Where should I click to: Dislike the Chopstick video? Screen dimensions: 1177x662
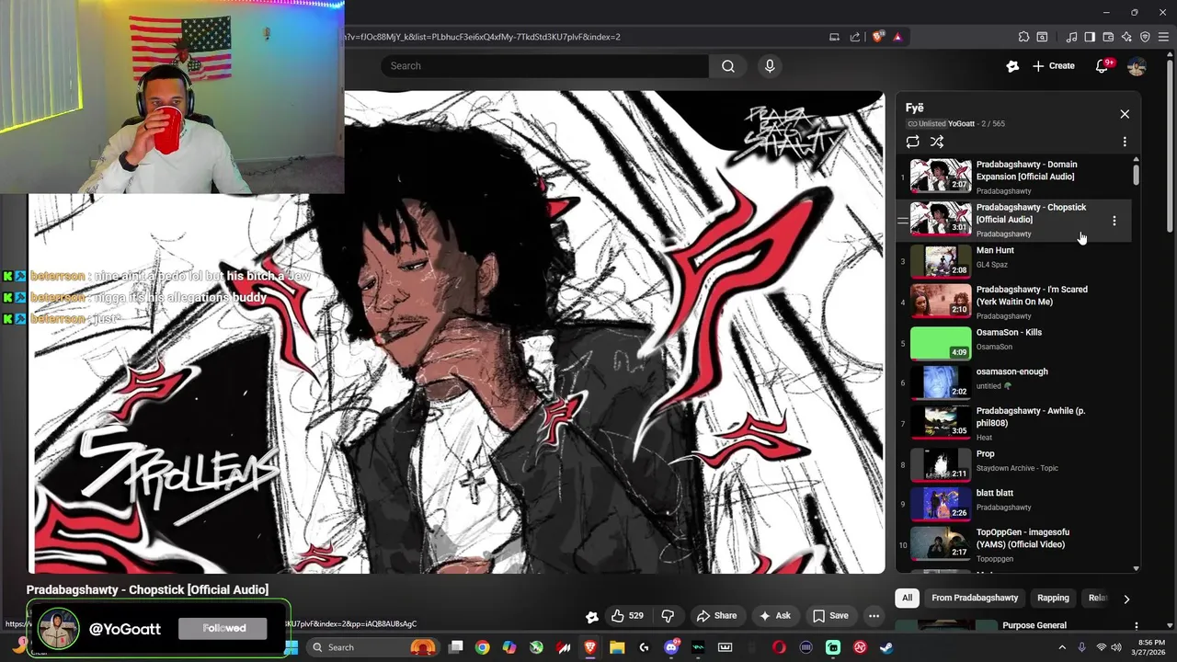668,616
